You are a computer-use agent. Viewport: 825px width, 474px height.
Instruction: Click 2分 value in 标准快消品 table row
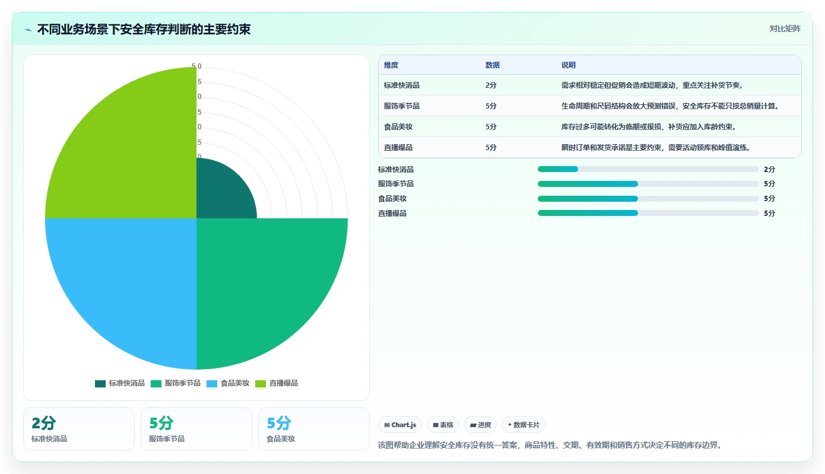[491, 85]
